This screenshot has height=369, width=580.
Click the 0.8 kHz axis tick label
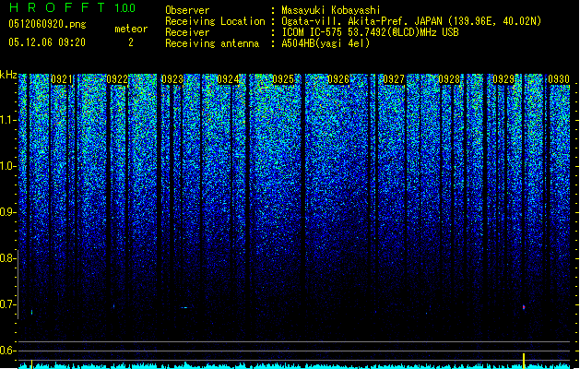pos(7,258)
